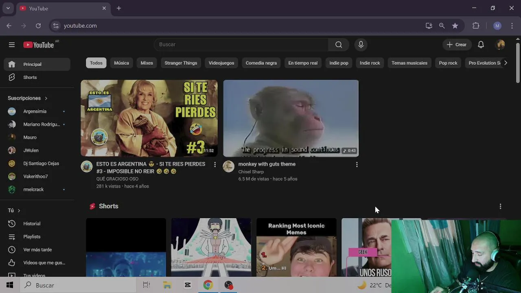Screen dimensions: 521x293
Task: Open Shorts in the sidebar
Action: click(37, 77)
